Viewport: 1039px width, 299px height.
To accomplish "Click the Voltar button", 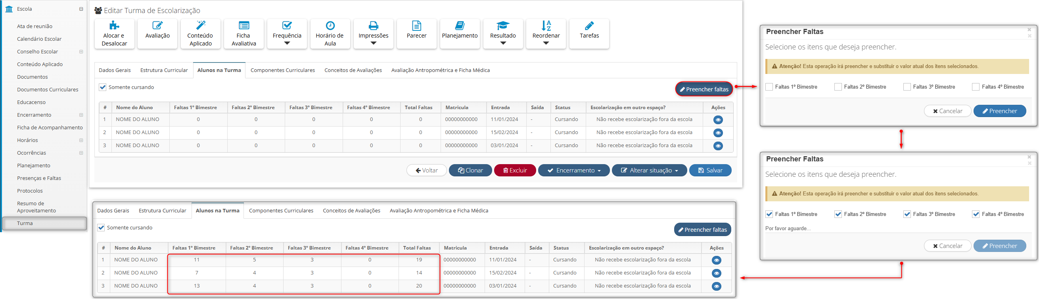I will point(426,170).
